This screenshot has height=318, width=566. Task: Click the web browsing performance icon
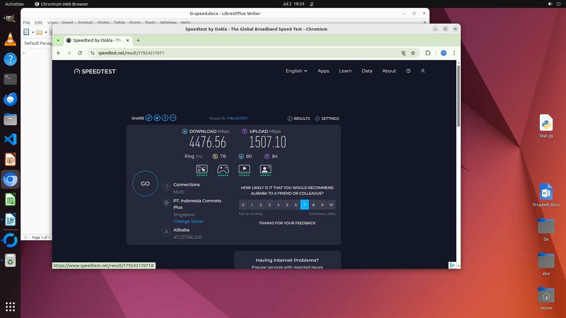pyautogui.click(x=202, y=169)
